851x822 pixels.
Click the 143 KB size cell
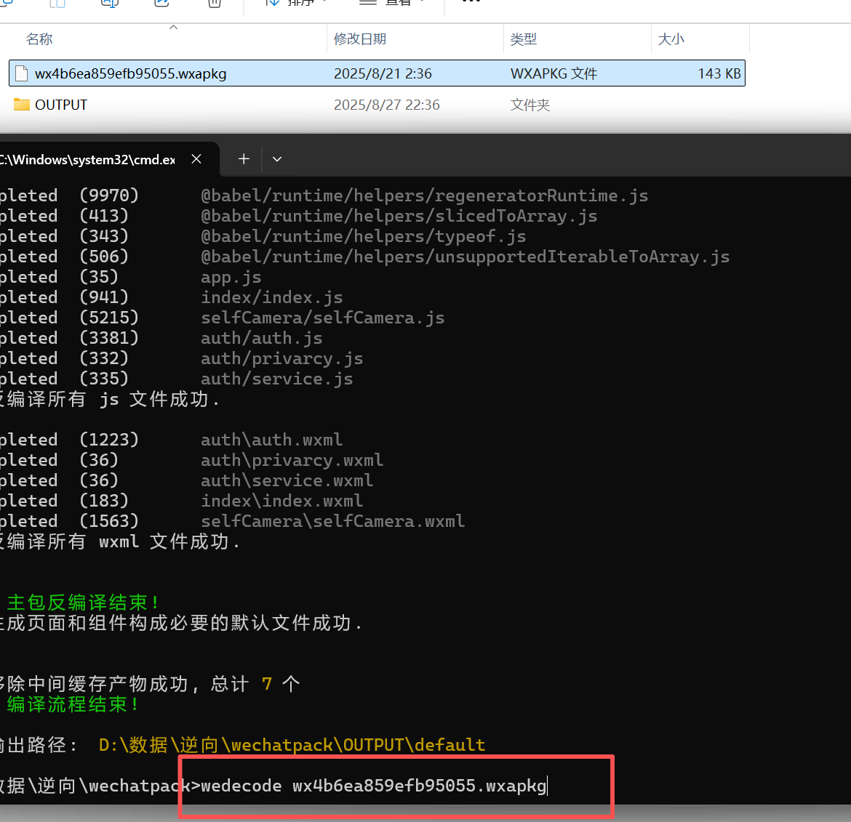point(719,73)
